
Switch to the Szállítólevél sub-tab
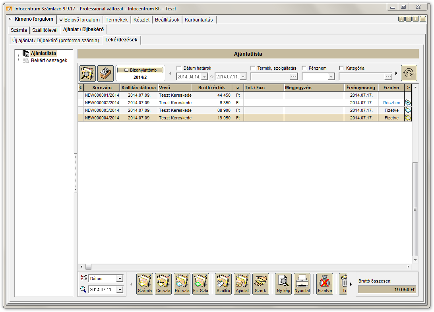[45, 30]
